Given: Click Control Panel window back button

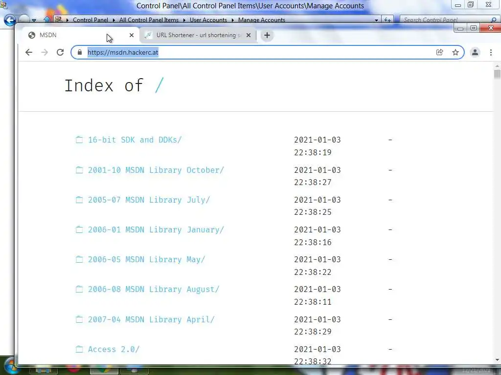Looking at the screenshot, I should [x=10, y=20].
